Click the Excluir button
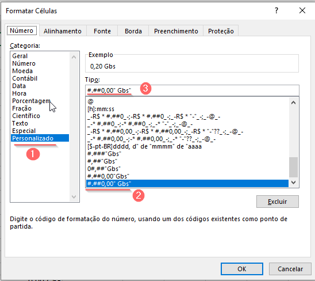This screenshot has height=281, width=315. (x=278, y=202)
